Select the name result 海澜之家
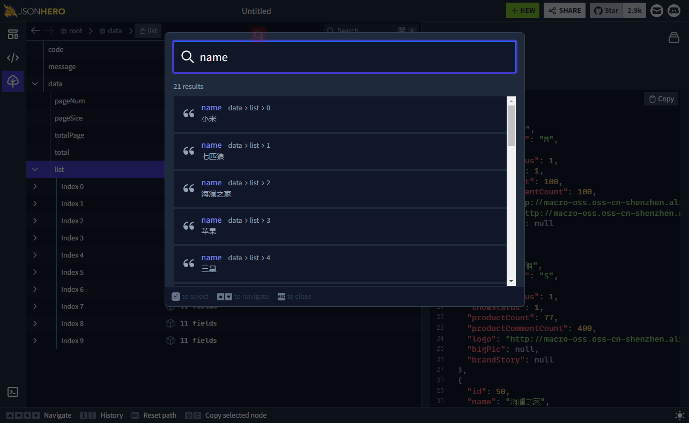 tap(340, 189)
